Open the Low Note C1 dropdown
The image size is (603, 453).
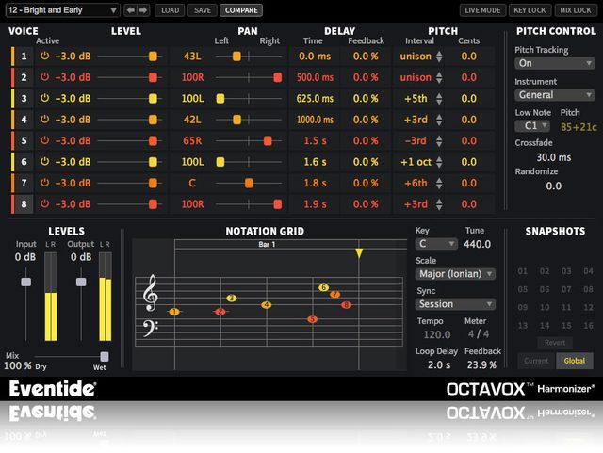(532, 126)
